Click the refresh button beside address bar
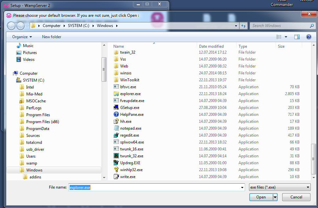Screen dimensions: 318x208 [243, 26]
